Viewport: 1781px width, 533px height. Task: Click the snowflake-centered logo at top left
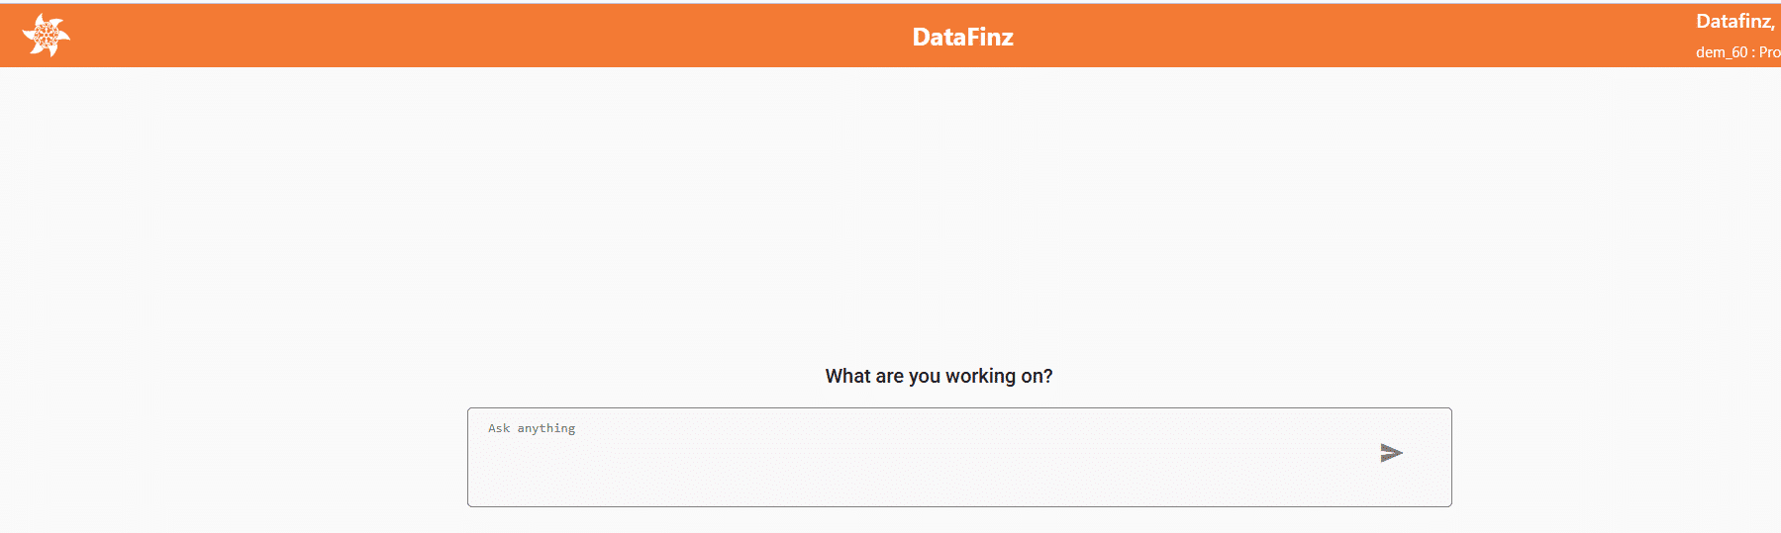46,36
